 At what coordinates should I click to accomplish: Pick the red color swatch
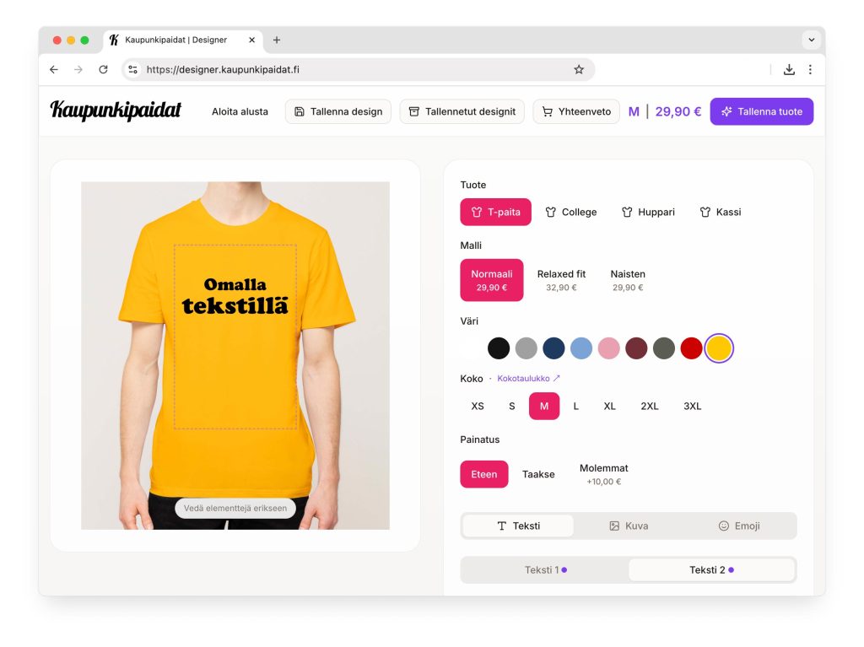pyautogui.click(x=691, y=348)
